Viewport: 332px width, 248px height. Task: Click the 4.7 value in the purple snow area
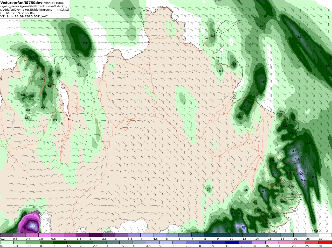coord(33,226)
